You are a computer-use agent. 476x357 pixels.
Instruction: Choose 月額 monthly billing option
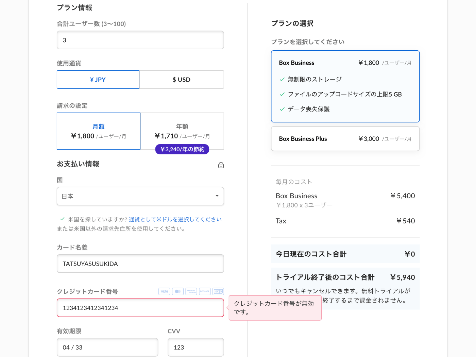coord(99,131)
